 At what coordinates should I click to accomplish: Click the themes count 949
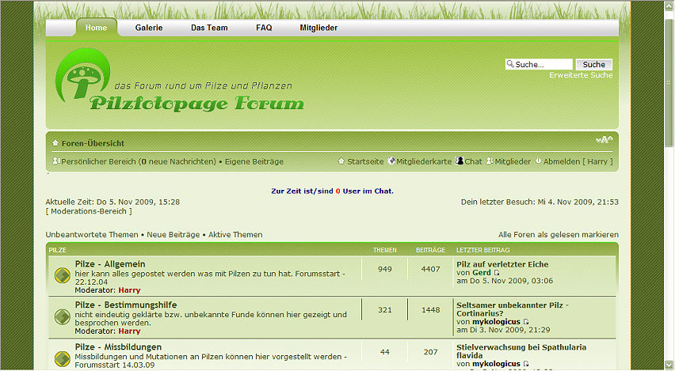coord(385,269)
